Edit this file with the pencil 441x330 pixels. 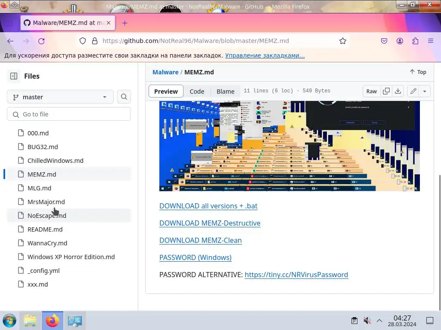(413, 91)
